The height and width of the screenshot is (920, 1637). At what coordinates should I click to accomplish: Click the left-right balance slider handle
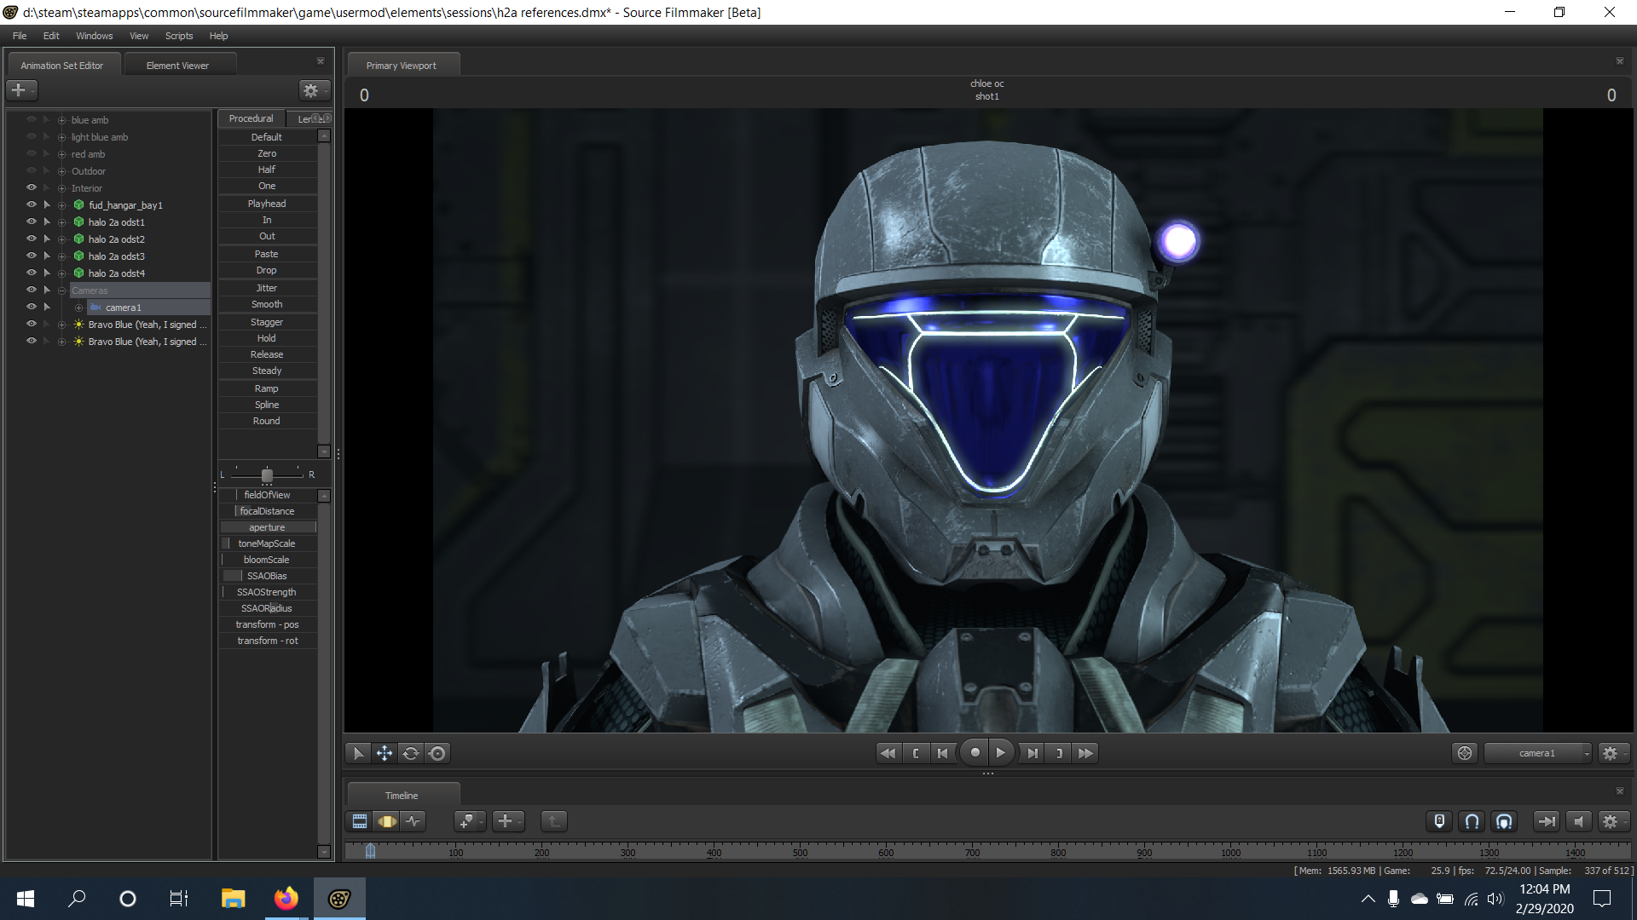pos(267,474)
